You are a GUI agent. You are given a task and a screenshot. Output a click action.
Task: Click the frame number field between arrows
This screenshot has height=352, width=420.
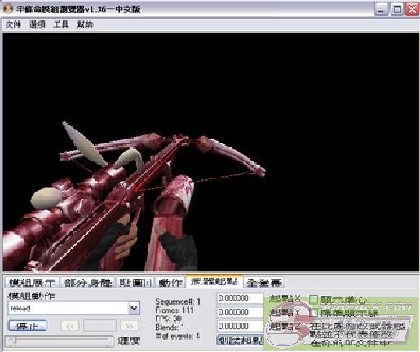99,326
